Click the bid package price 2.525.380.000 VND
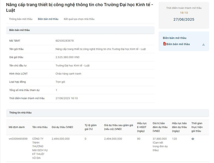This screenshot has height=163, width=214. (67, 57)
